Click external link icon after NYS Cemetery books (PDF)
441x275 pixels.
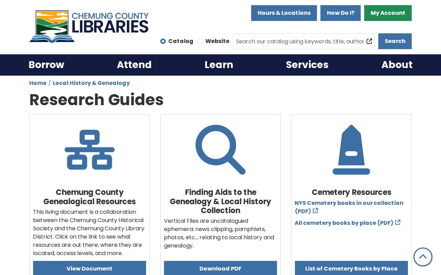click(315, 211)
